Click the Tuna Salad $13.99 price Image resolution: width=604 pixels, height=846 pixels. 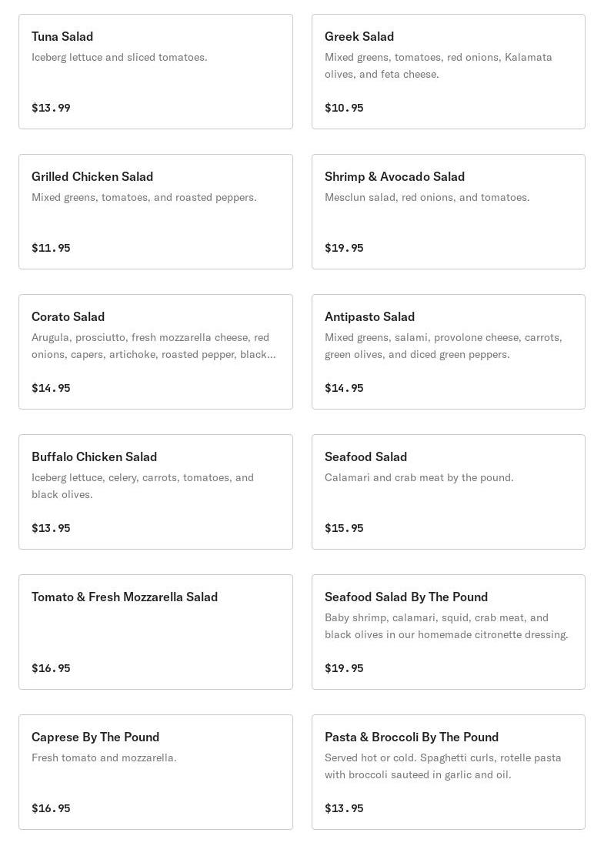coord(52,108)
